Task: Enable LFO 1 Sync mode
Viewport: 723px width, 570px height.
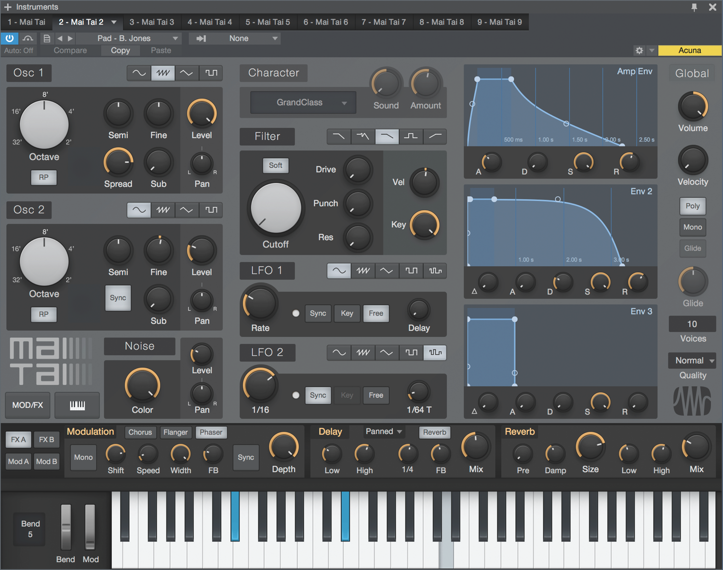Action: [x=318, y=313]
